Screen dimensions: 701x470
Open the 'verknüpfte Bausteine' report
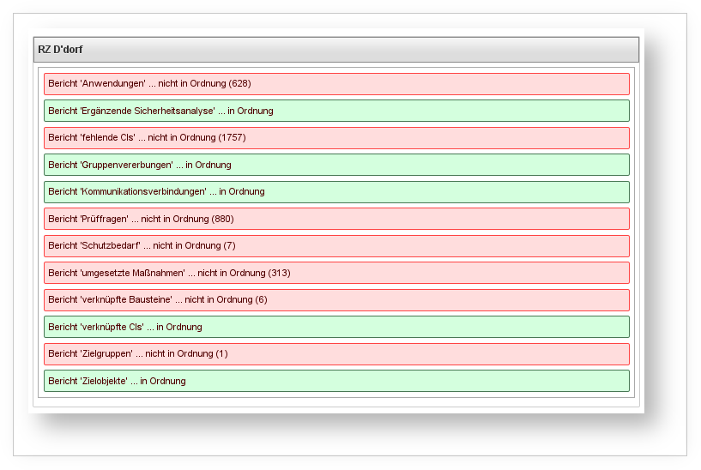coord(336,300)
